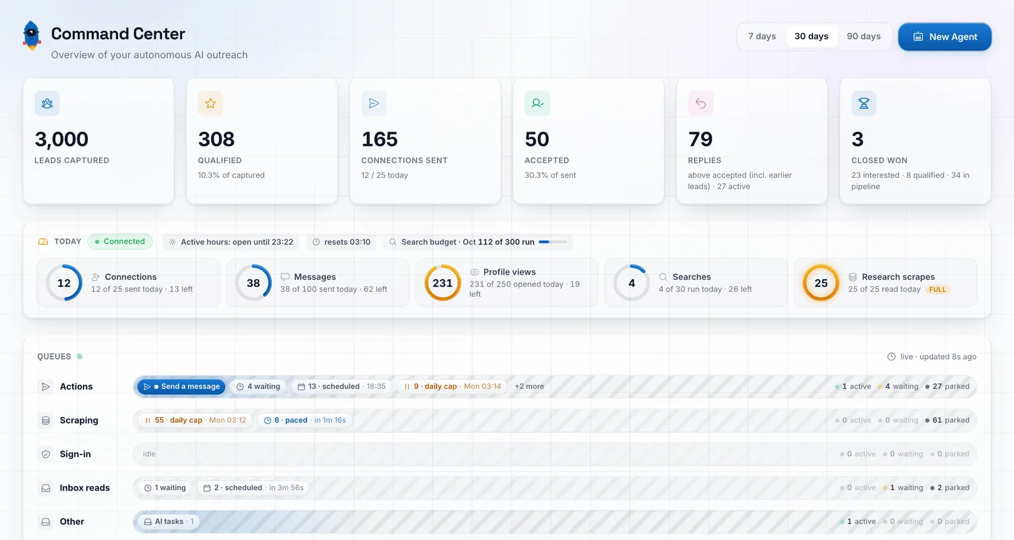
Task: Click the Accepted user-check icon
Action: (537, 103)
